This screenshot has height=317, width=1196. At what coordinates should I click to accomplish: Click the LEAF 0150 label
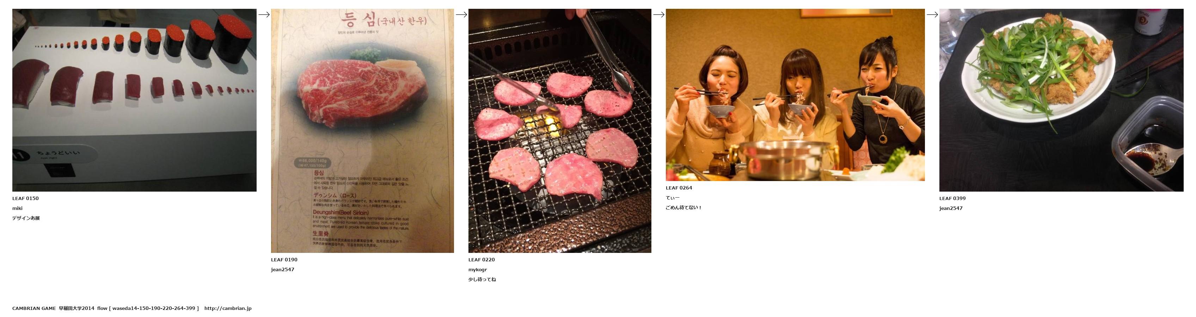(25, 198)
